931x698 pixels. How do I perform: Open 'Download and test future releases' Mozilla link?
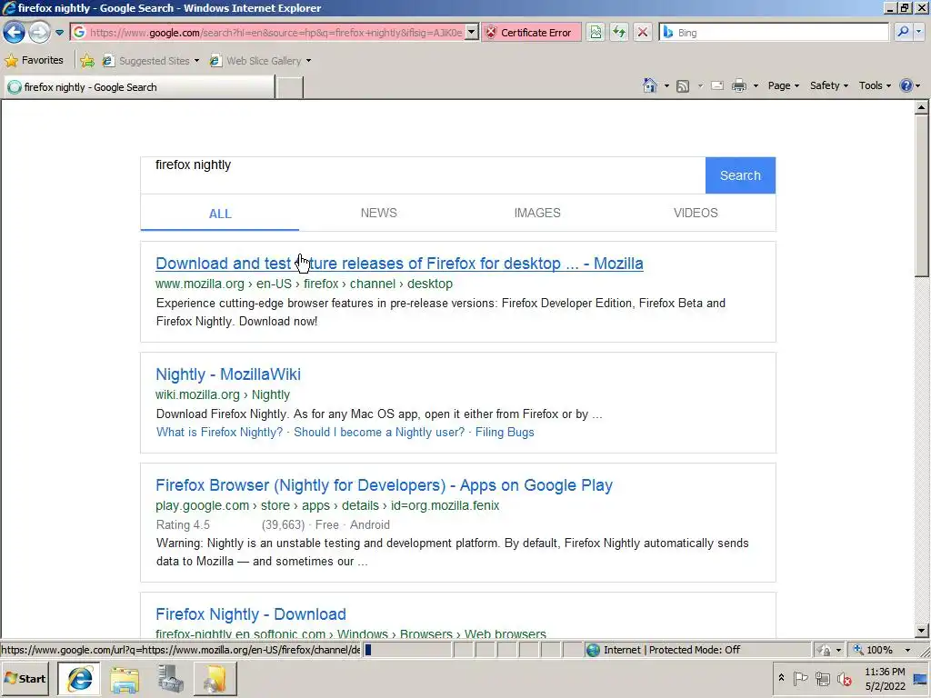coord(399,263)
